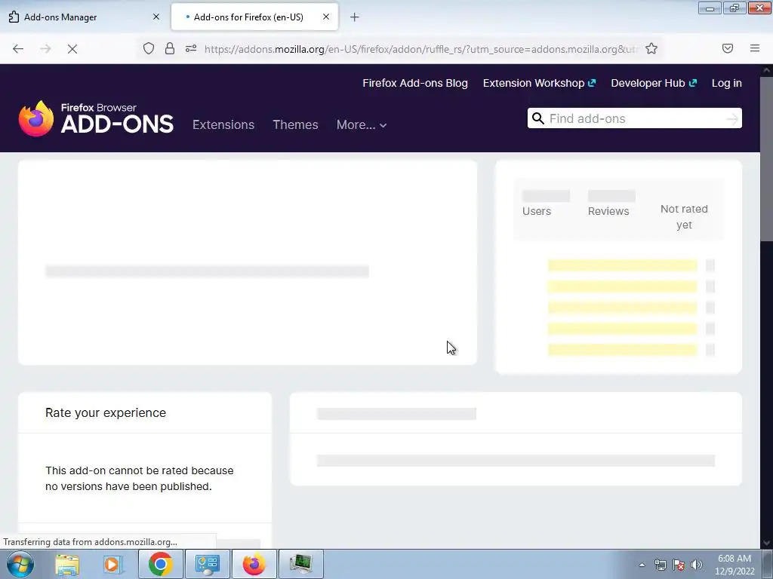This screenshot has height=579, width=773.
Task: Open a new tab with plus button
Action: (x=355, y=17)
